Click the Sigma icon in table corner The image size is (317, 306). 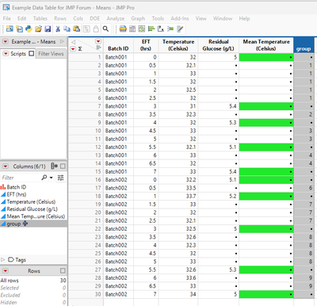pos(80,49)
